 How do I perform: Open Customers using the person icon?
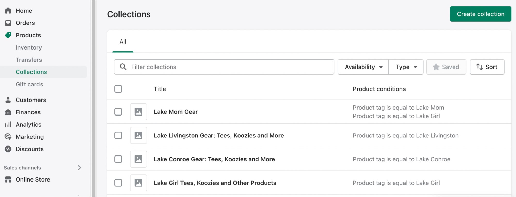(x=8, y=100)
